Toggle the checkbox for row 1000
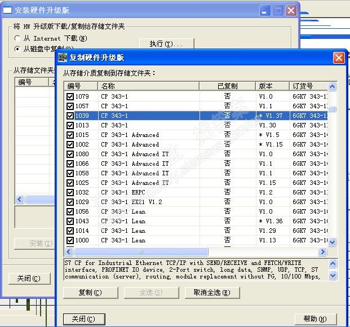 70,240
